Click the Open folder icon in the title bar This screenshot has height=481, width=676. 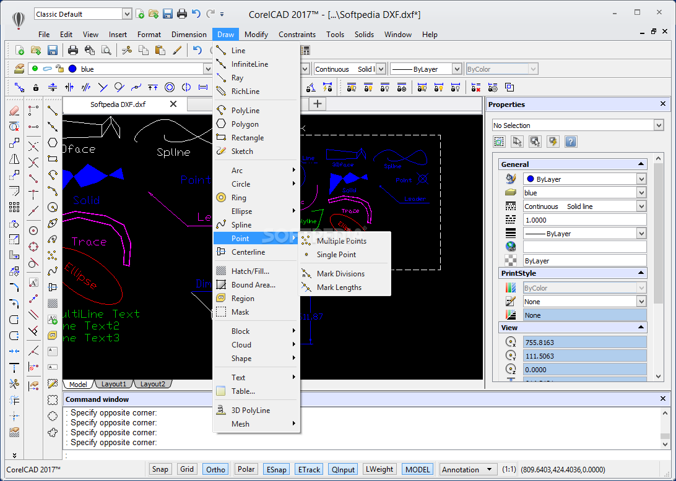tap(154, 14)
